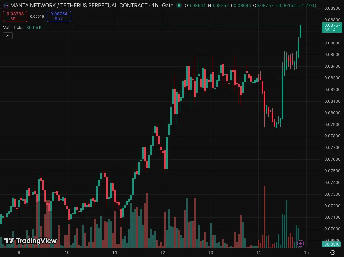Click the 0.08500 price axis label
The image size is (344, 257).
[x=332, y=54]
